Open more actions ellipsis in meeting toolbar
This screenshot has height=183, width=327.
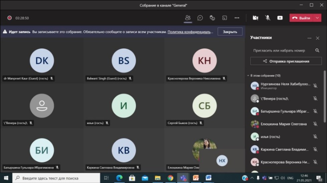(x=237, y=18)
